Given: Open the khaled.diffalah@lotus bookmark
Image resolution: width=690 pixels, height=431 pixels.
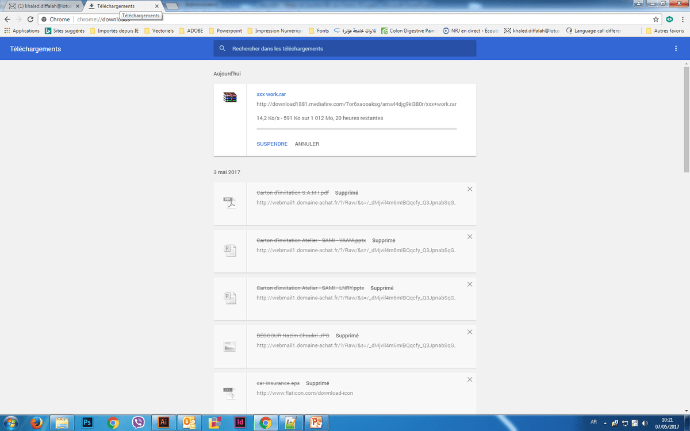Looking at the screenshot, I should pyautogui.click(x=533, y=31).
